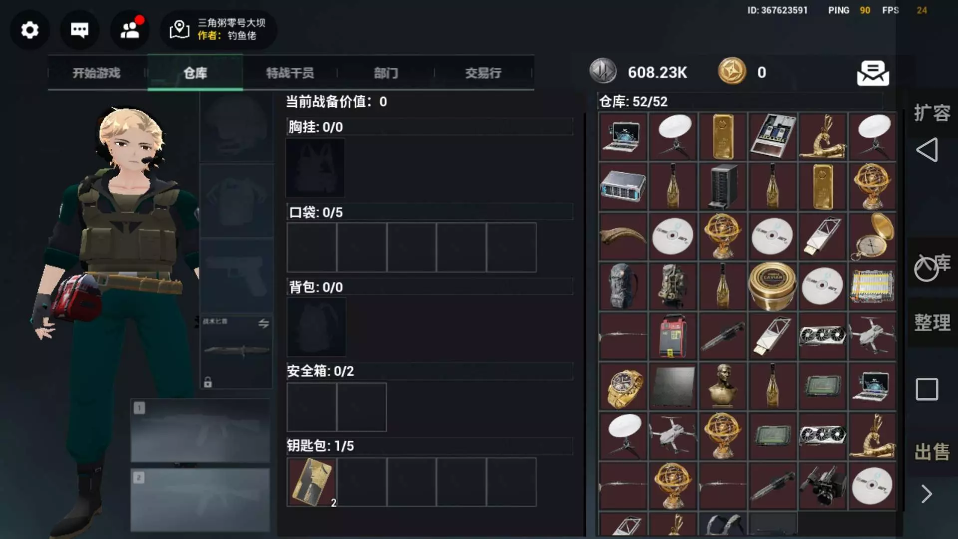Click the 出售 sell button
The width and height of the screenshot is (958, 539).
[932, 452]
